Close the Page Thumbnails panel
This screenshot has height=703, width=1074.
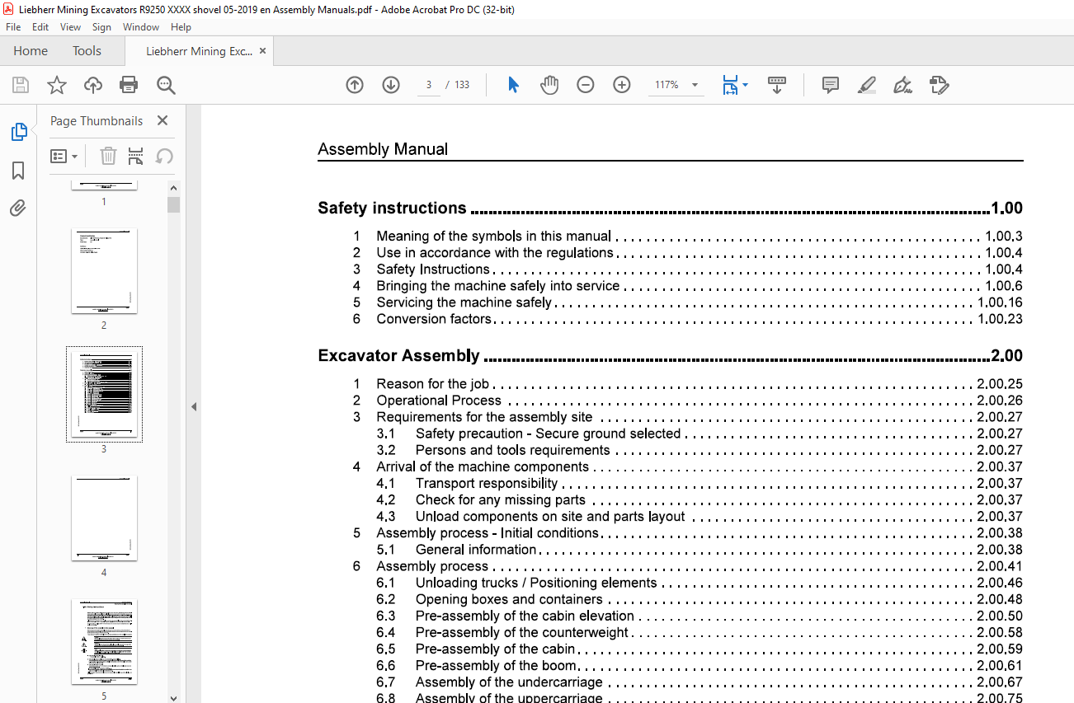point(163,120)
